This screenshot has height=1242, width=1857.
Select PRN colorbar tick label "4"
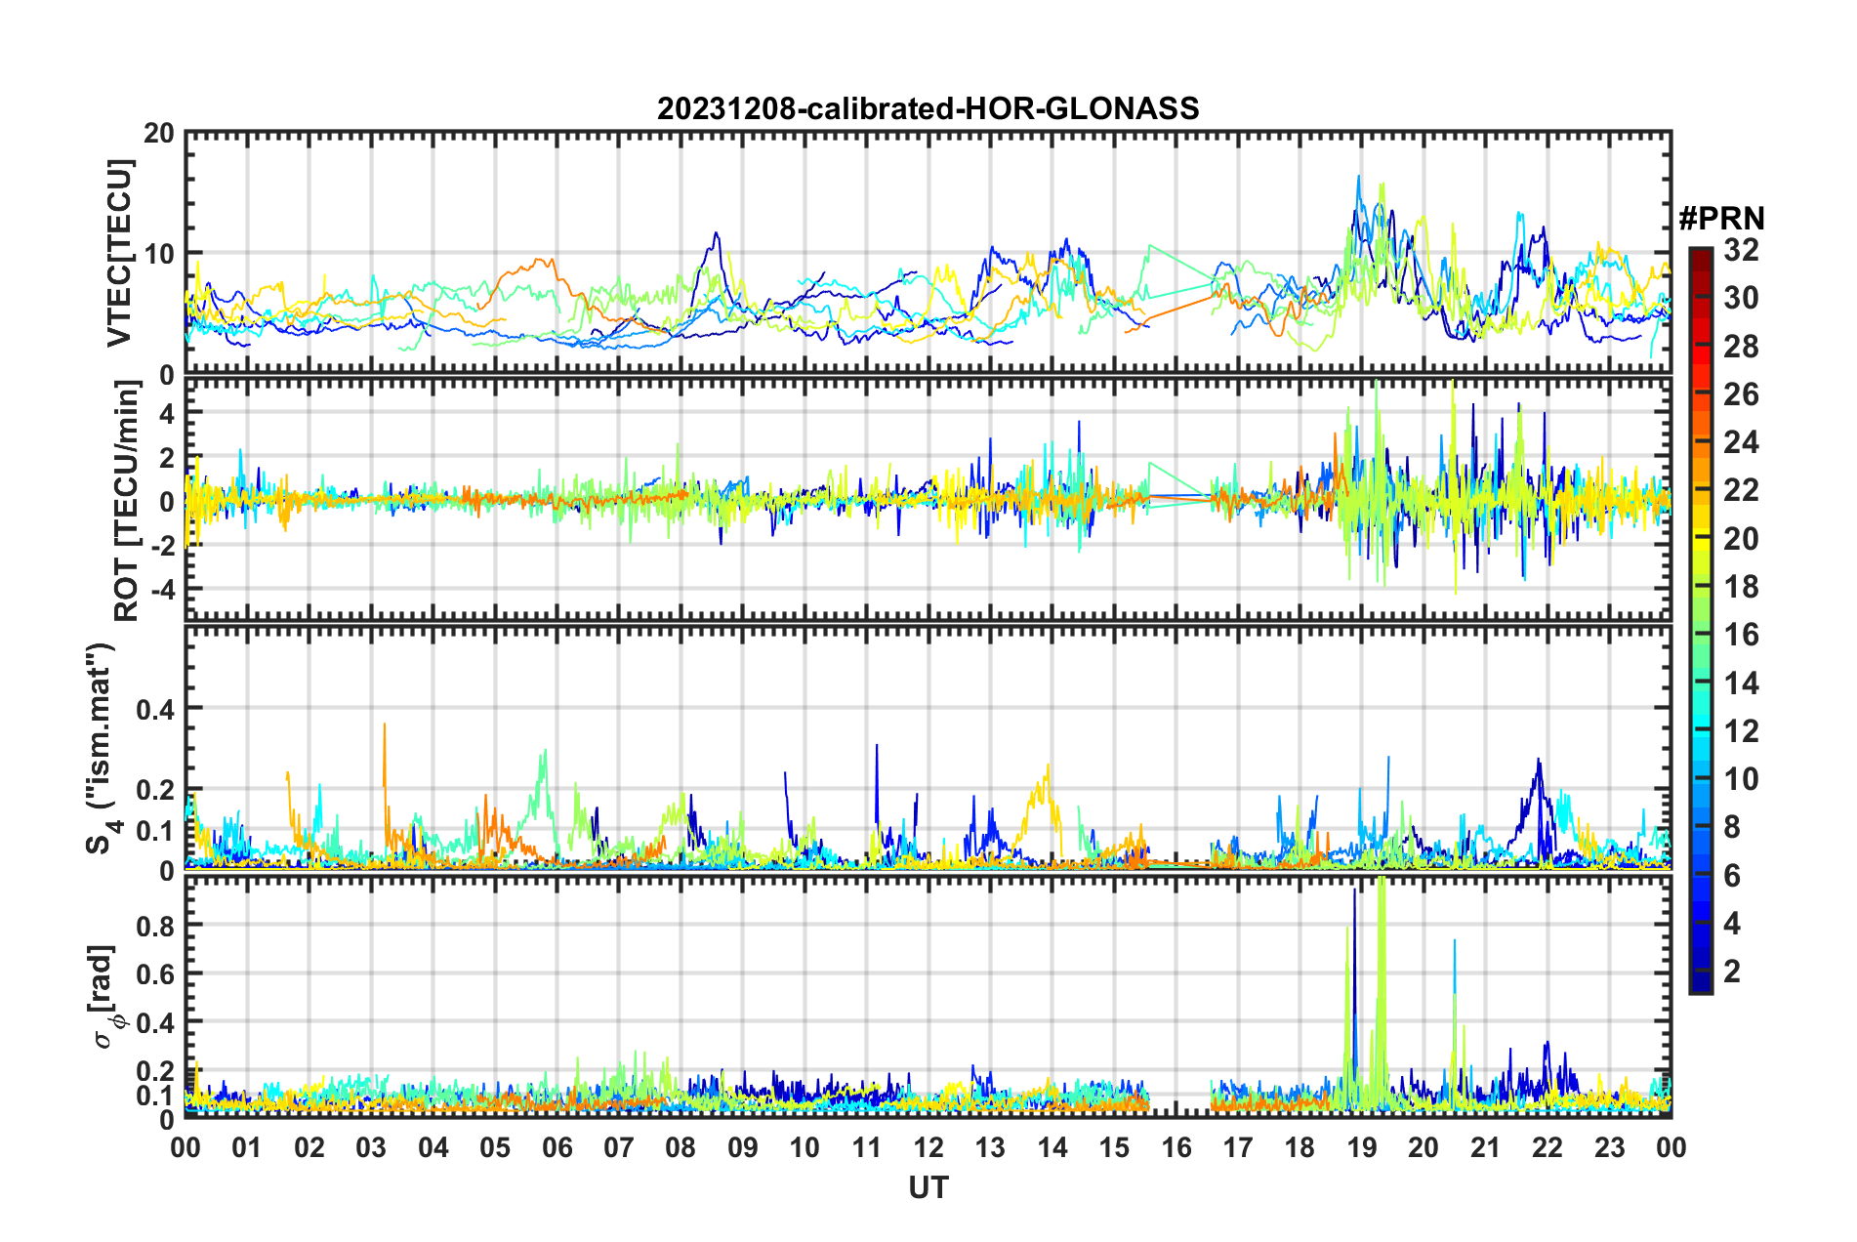[x=1732, y=924]
